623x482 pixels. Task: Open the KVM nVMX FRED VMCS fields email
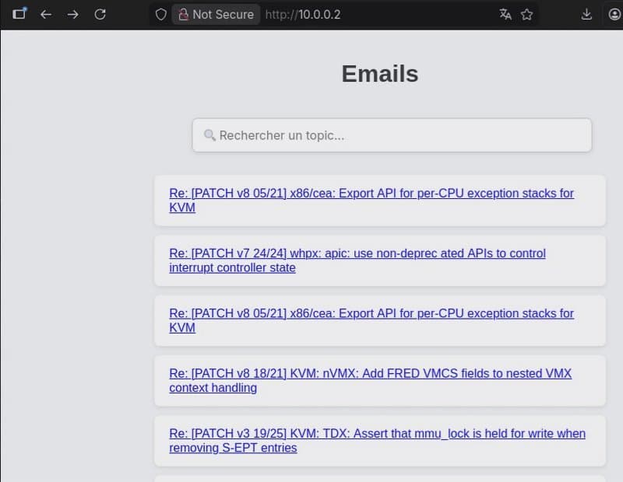tap(370, 380)
